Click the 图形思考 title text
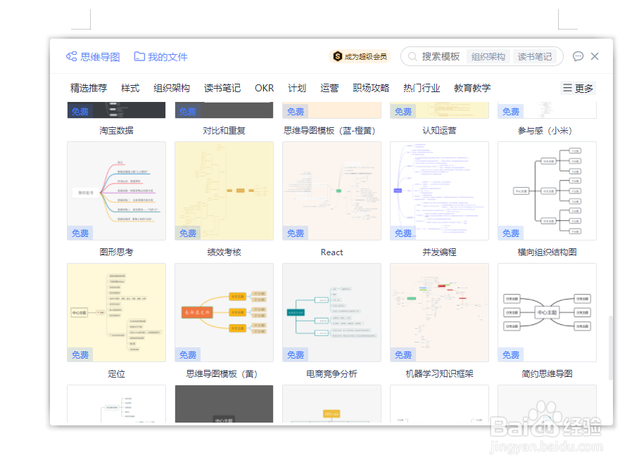Viewport: 639px width, 469px height. pyautogui.click(x=117, y=252)
